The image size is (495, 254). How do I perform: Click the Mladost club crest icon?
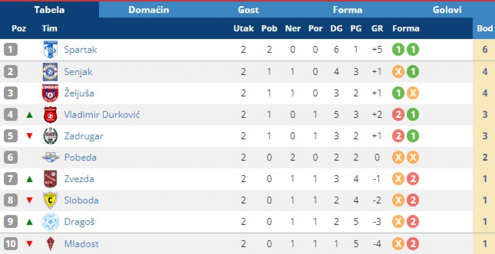[x=50, y=244]
